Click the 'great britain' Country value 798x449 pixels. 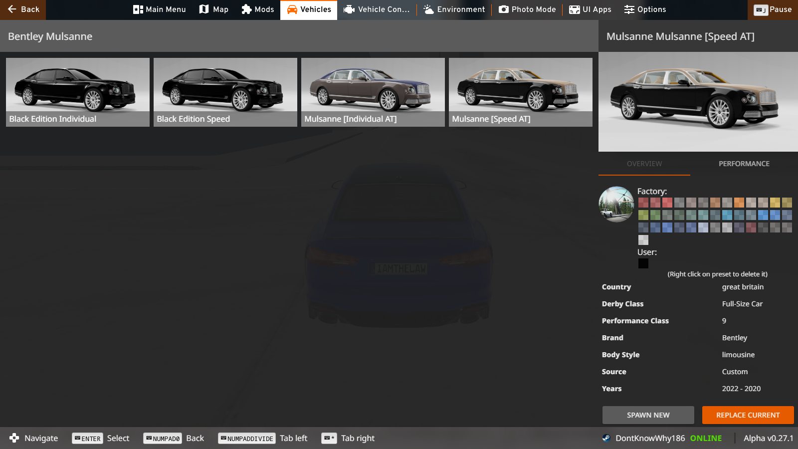pyautogui.click(x=743, y=287)
